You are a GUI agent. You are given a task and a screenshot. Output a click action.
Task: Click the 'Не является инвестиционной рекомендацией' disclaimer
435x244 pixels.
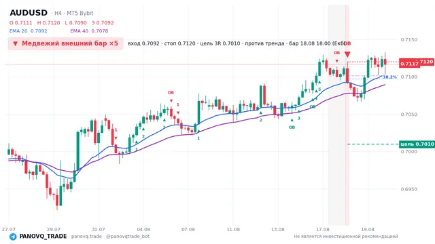click(x=346, y=237)
